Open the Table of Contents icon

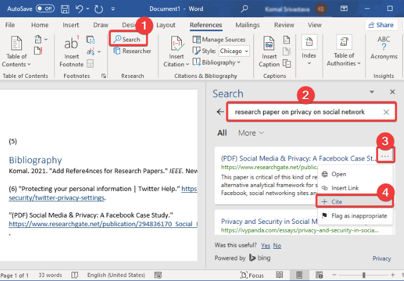click(x=17, y=44)
